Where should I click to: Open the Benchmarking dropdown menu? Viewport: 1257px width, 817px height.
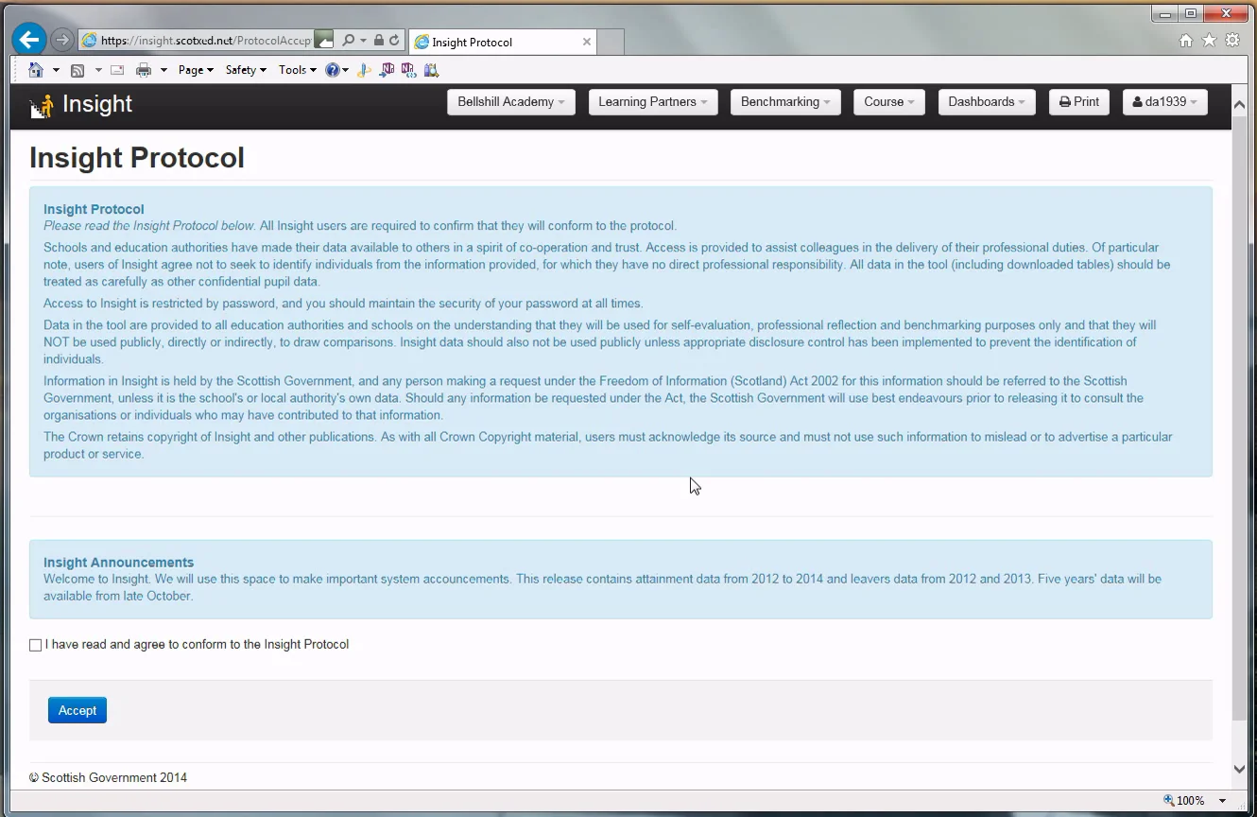coord(786,102)
